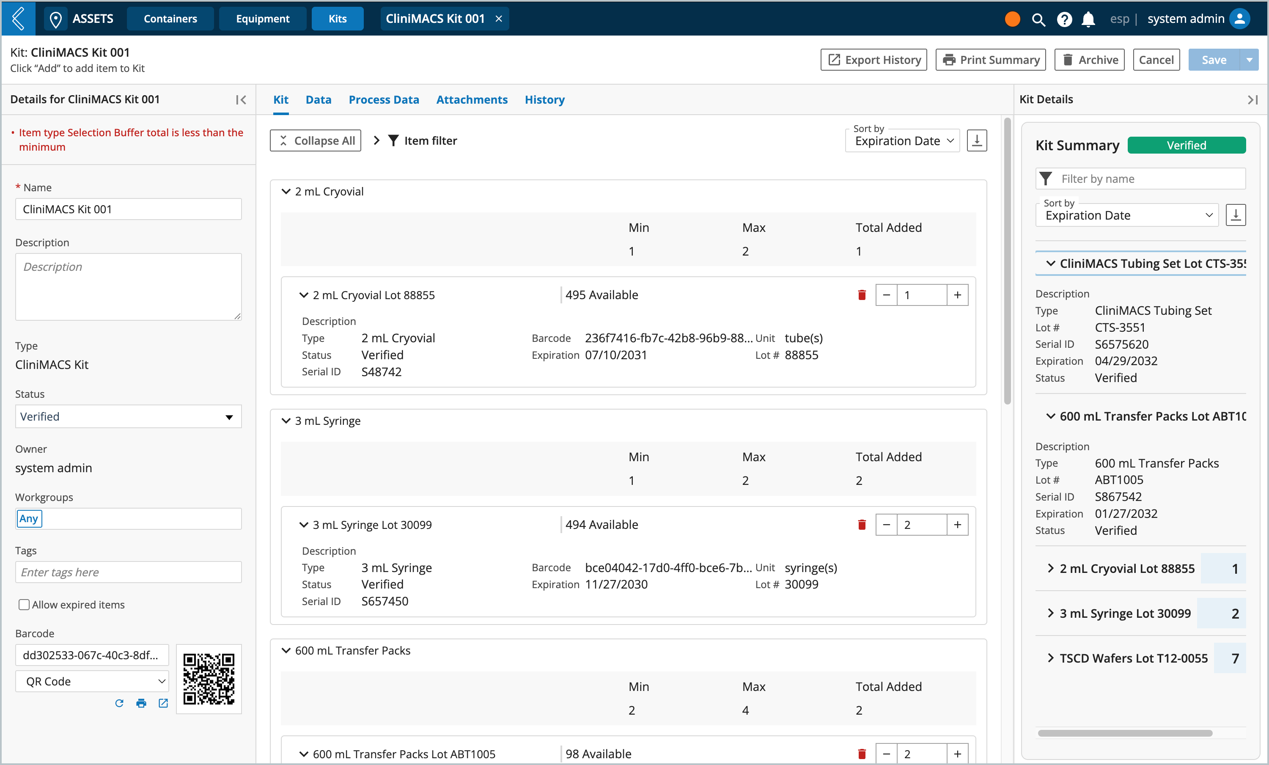The image size is (1269, 765).
Task: Collapse the 3 mL Syringe group
Action: [x=286, y=421]
